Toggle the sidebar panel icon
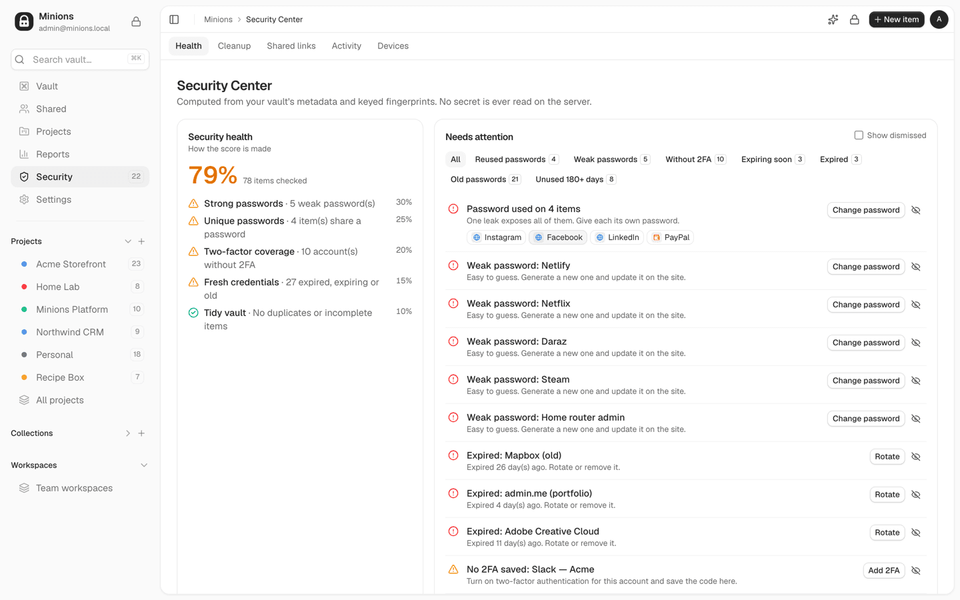 coord(174,19)
